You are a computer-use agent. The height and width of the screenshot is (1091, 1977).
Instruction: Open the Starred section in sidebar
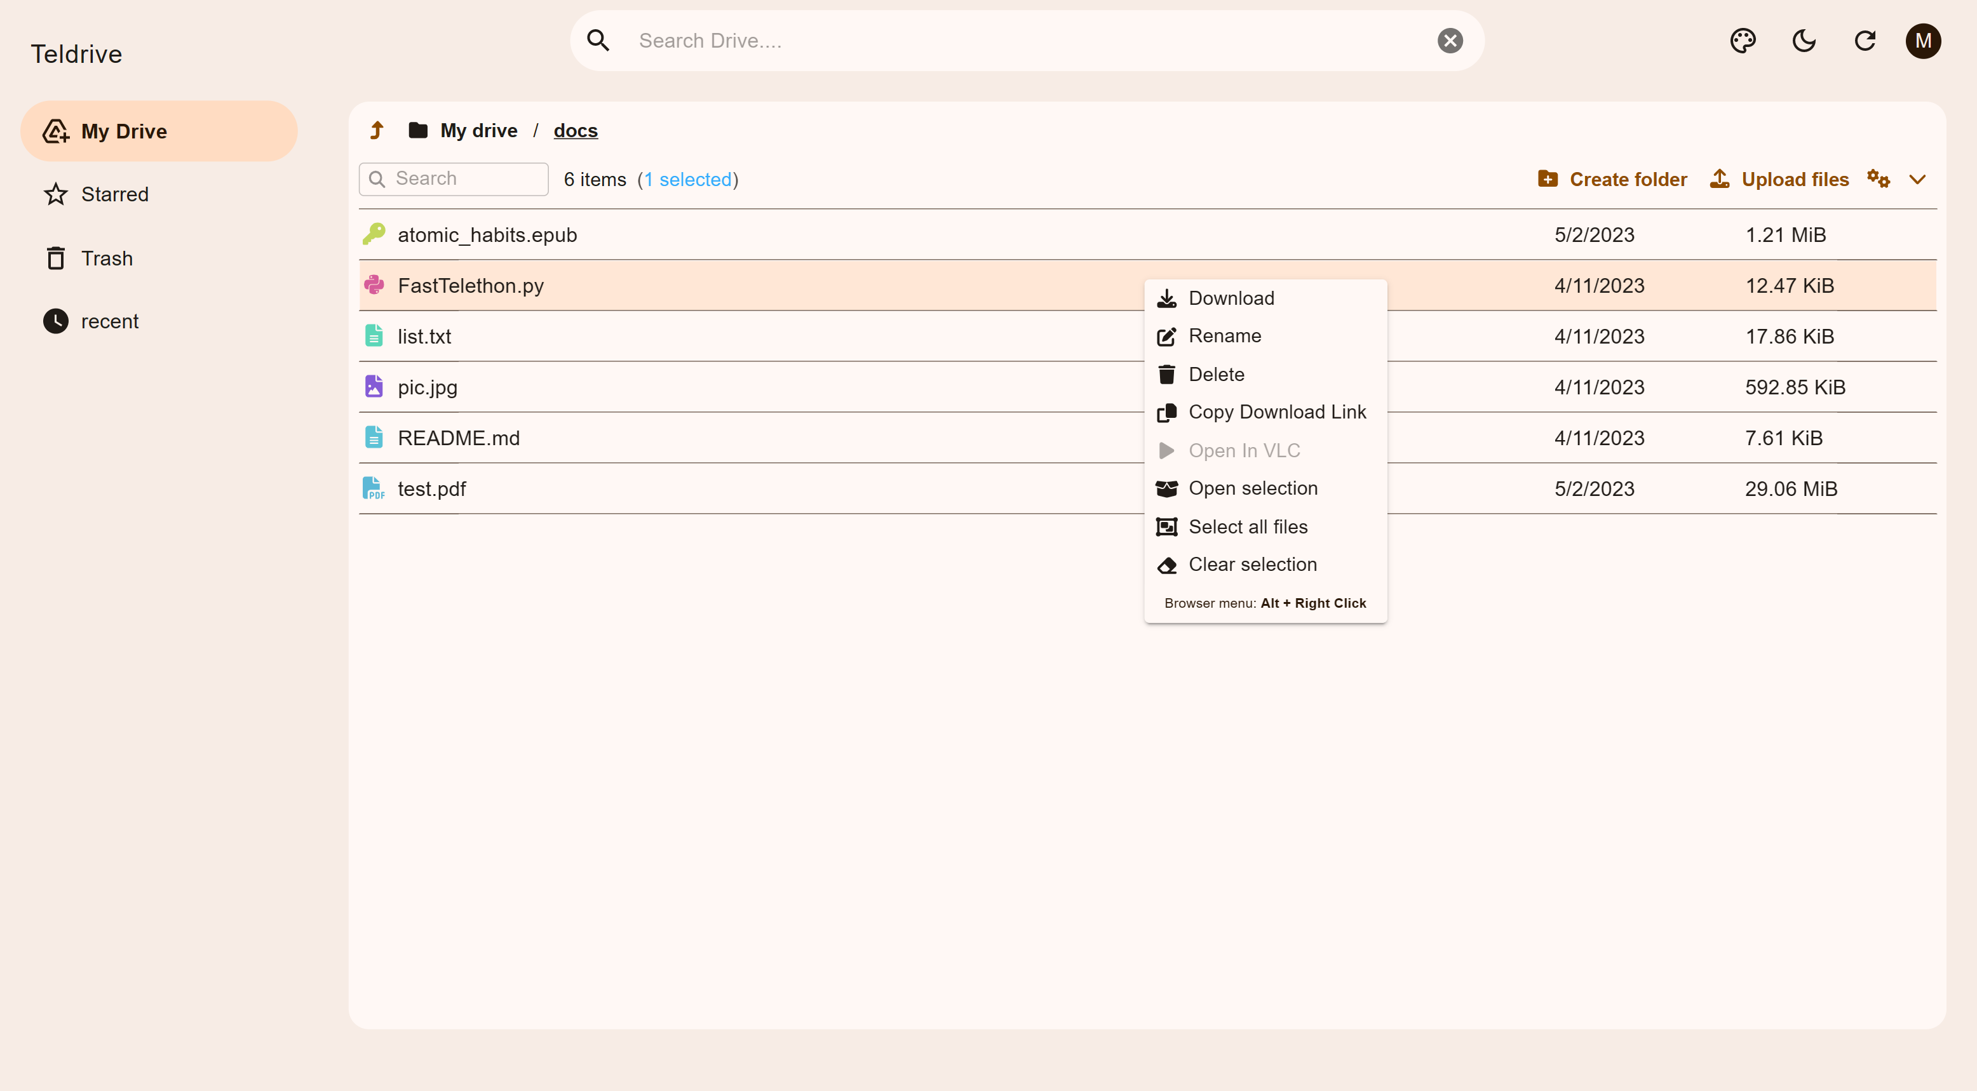[x=114, y=194]
